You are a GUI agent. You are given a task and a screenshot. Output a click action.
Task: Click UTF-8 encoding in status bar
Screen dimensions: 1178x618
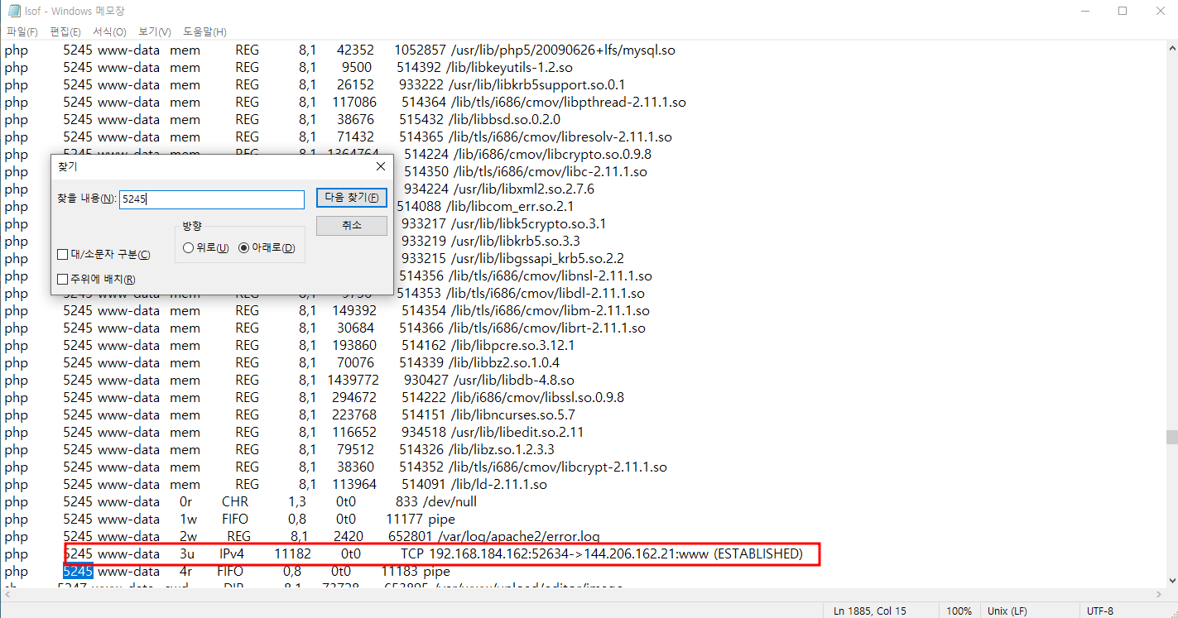coord(1100,611)
